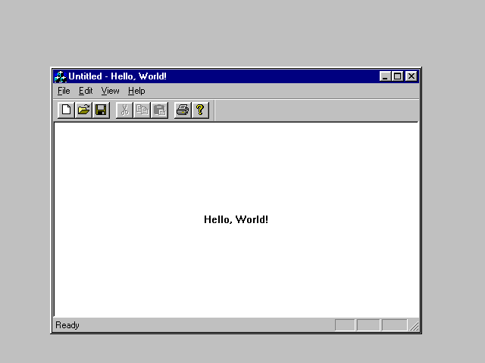
Task: Open the Help menu
Action: tap(136, 91)
